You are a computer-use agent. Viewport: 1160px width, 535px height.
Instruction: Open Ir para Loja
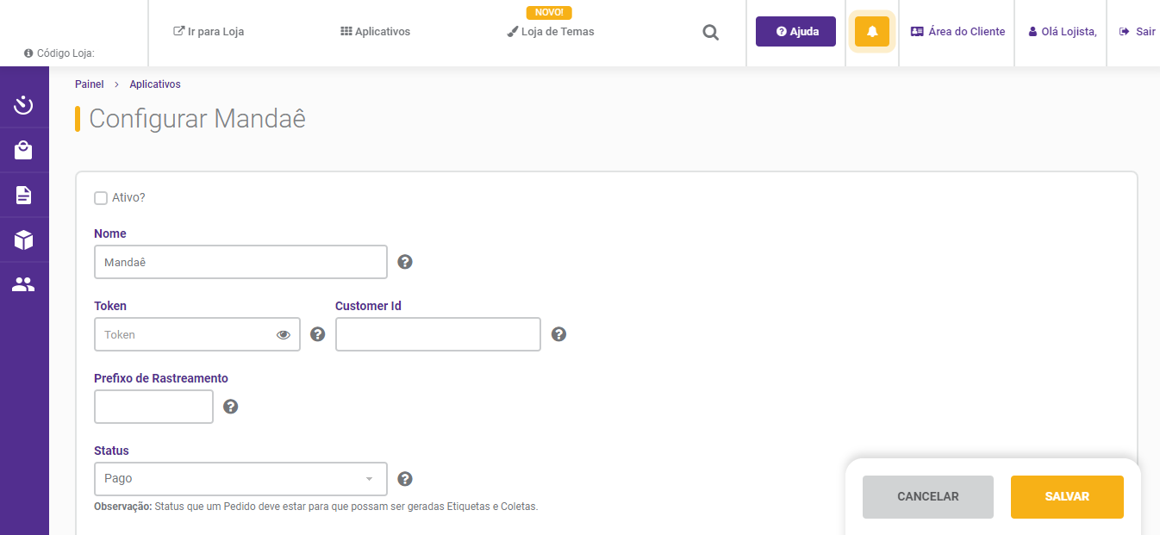click(209, 32)
